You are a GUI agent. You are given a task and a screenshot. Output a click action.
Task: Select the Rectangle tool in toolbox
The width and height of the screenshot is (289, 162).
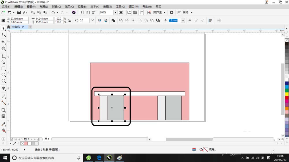pos(3,68)
